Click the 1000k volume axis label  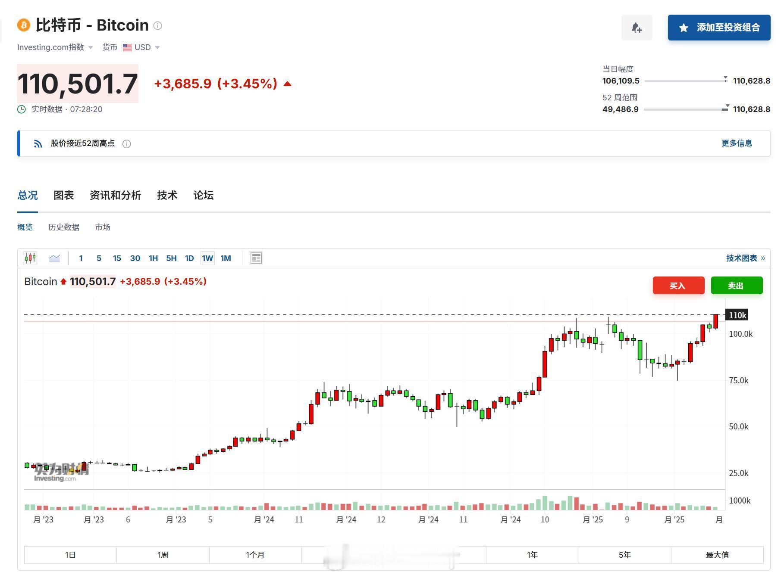point(740,501)
